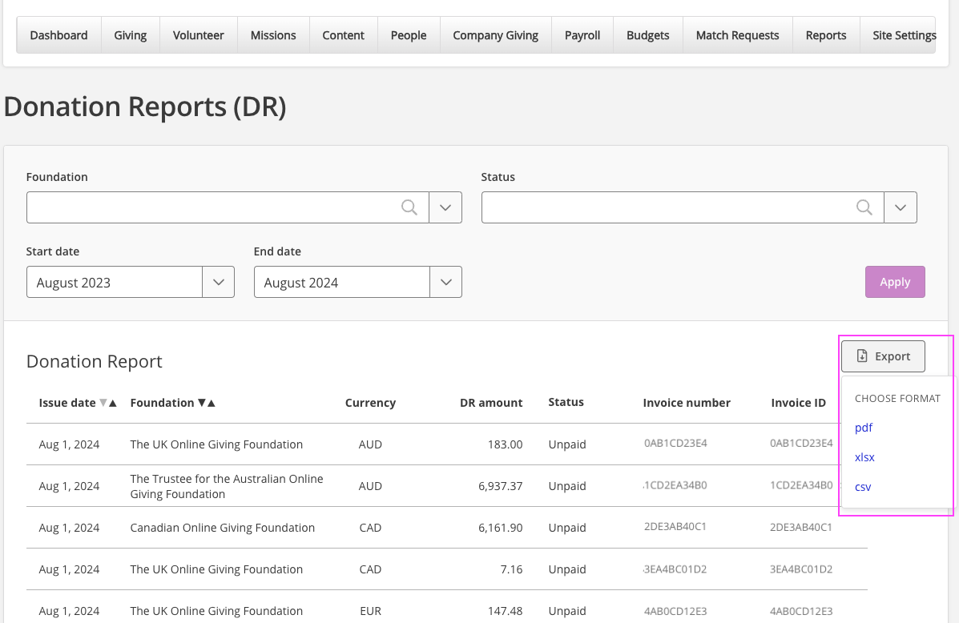Image resolution: width=959 pixels, height=623 pixels.
Task: Open the End date August 2024 dropdown
Action: click(358, 282)
